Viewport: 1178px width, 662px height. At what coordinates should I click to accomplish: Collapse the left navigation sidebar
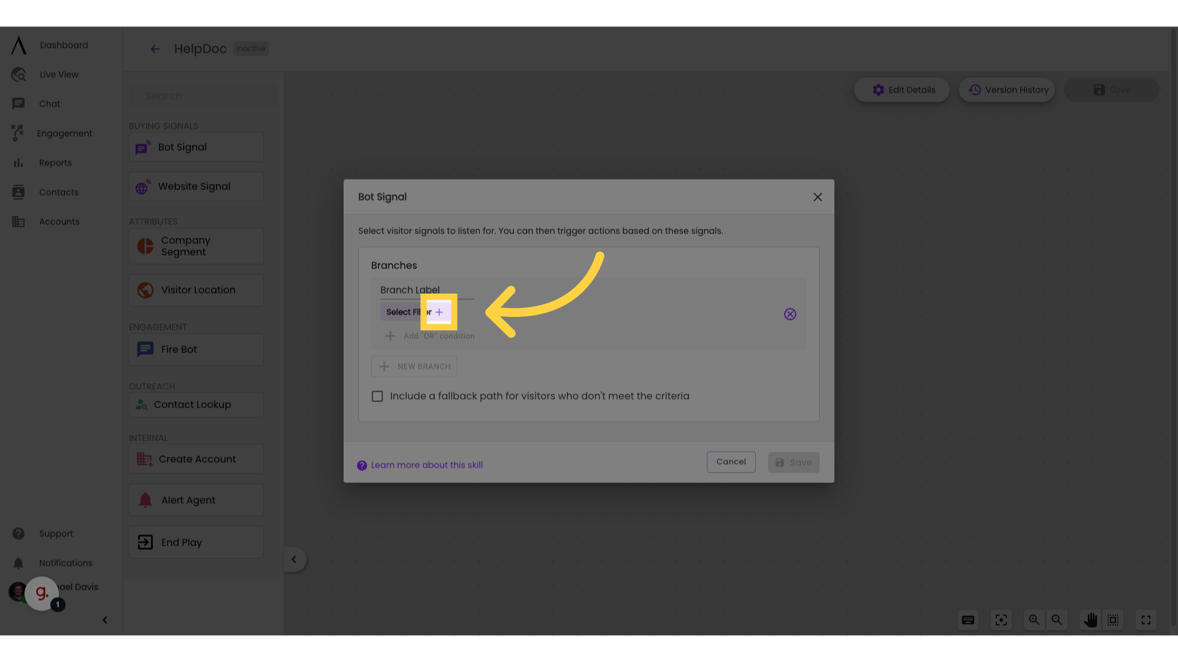tap(105, 620)
